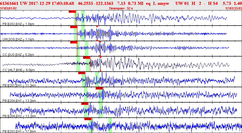Select the iP 1 pick flag on CC SUG EHZ
Image resolution: width=242 pixels, height=133 pixels.
tap(74, 42)
